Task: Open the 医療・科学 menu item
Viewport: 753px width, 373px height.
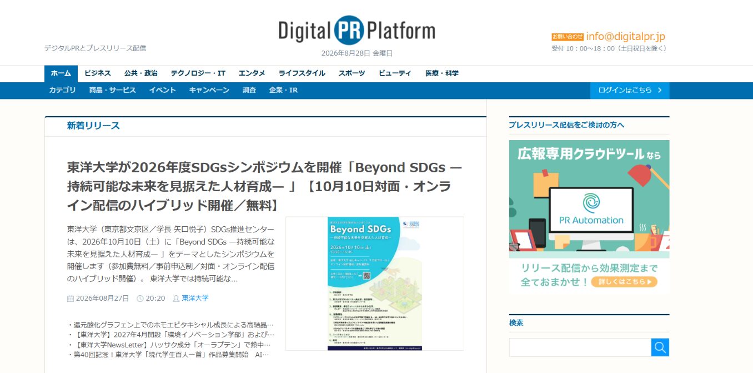Action: coord(442,73)
